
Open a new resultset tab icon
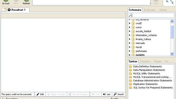4,9
